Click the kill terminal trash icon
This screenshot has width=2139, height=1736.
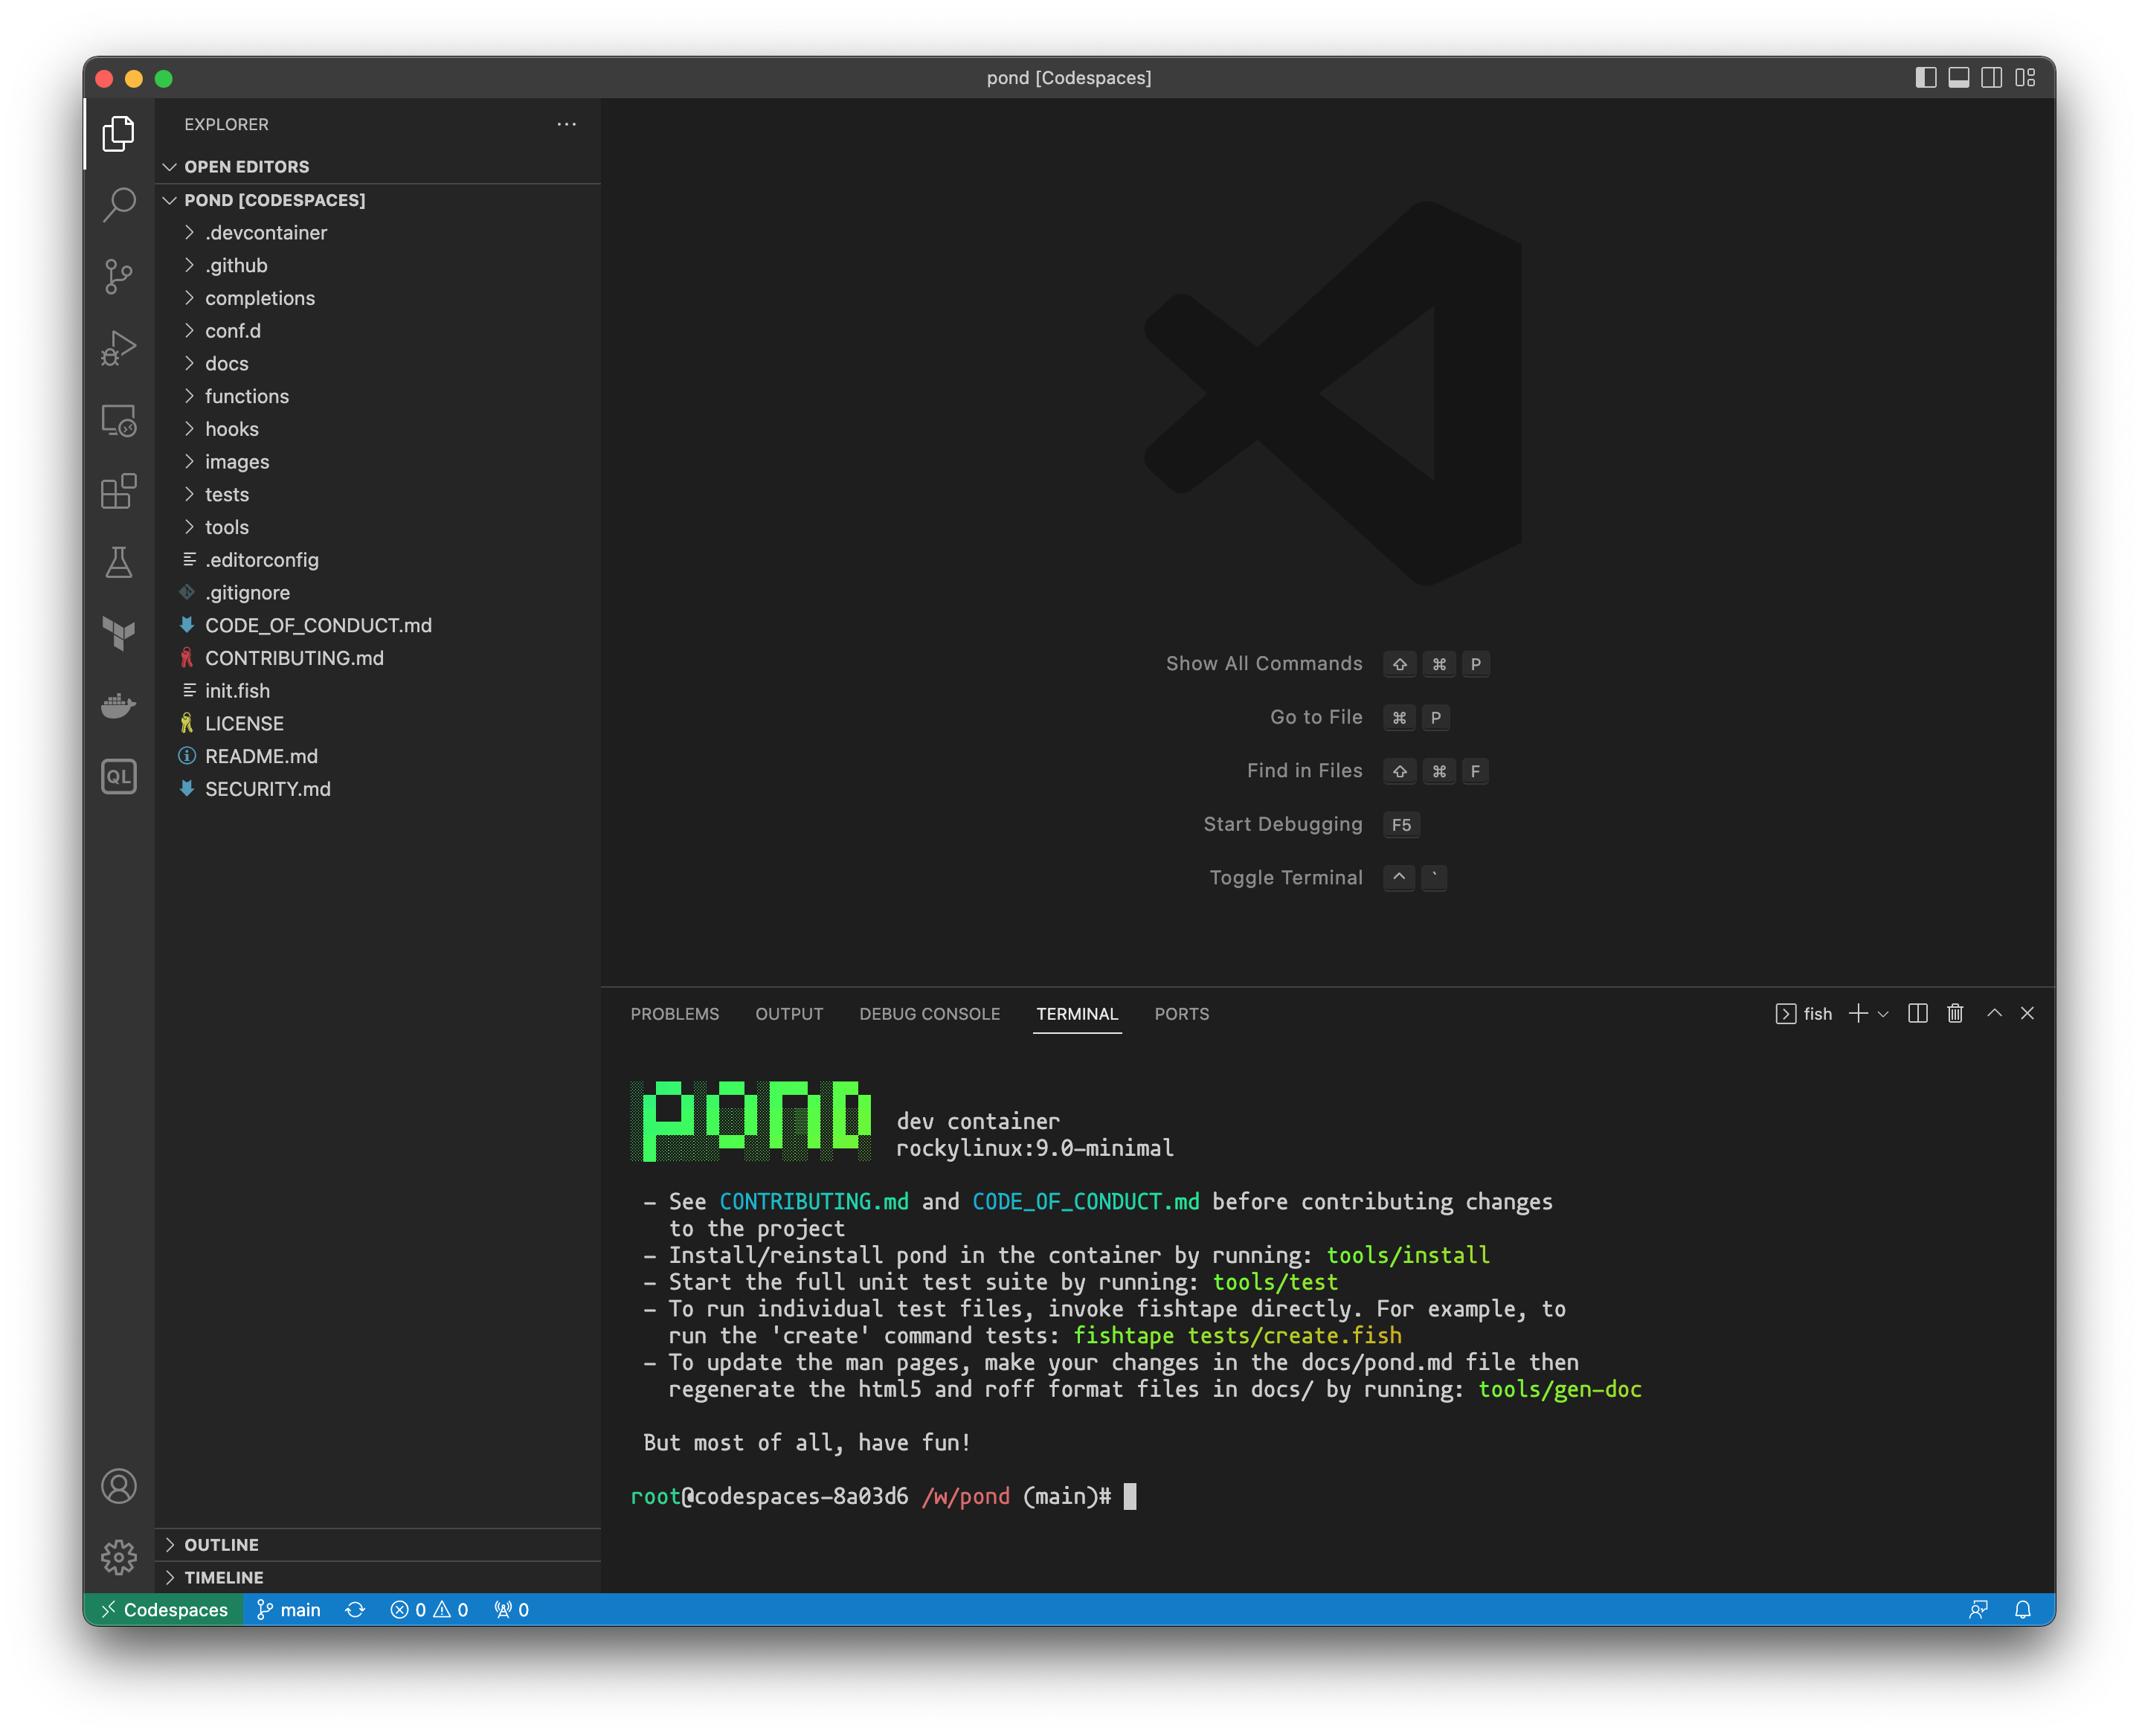click(1955, 1013)
